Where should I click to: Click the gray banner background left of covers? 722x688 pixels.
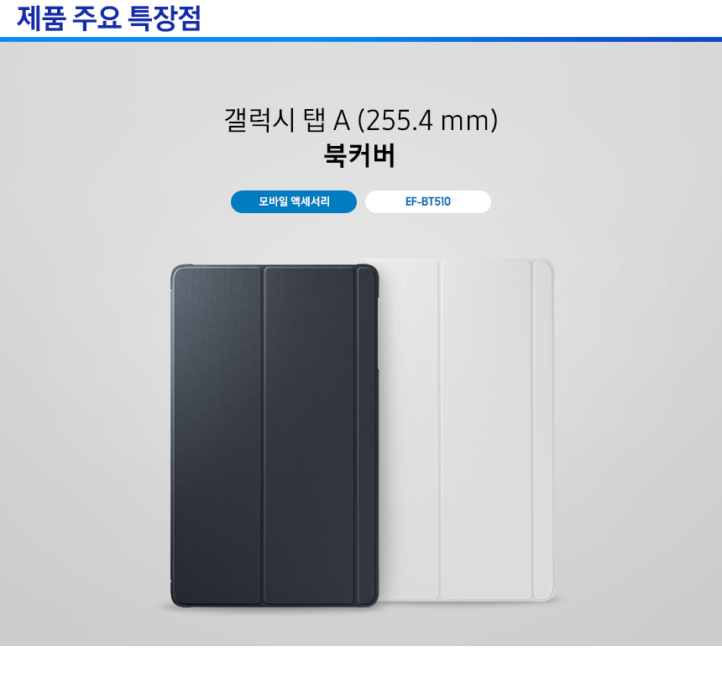(83, 414)
